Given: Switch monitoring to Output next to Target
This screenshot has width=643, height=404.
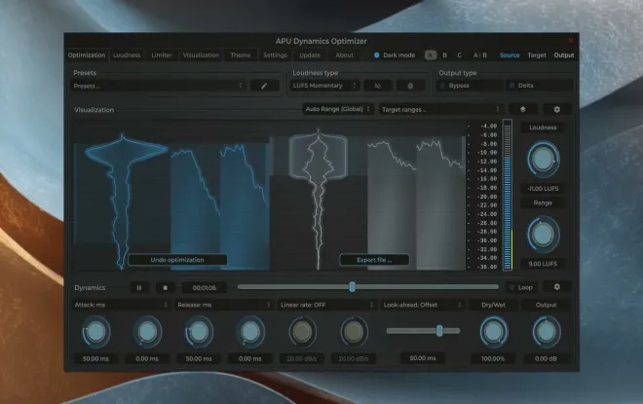Looking at the screenshot, I should 564,55.
